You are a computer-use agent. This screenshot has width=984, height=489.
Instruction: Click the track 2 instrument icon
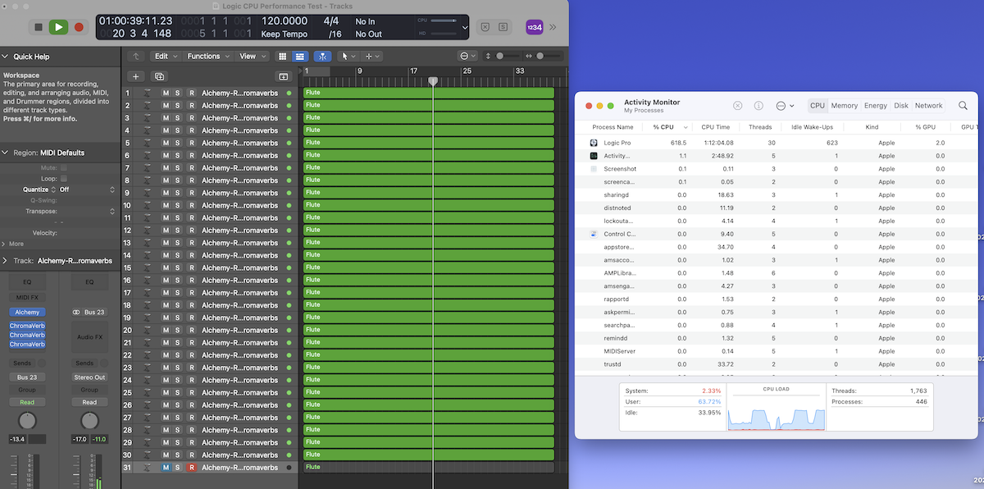pos(148,106)
